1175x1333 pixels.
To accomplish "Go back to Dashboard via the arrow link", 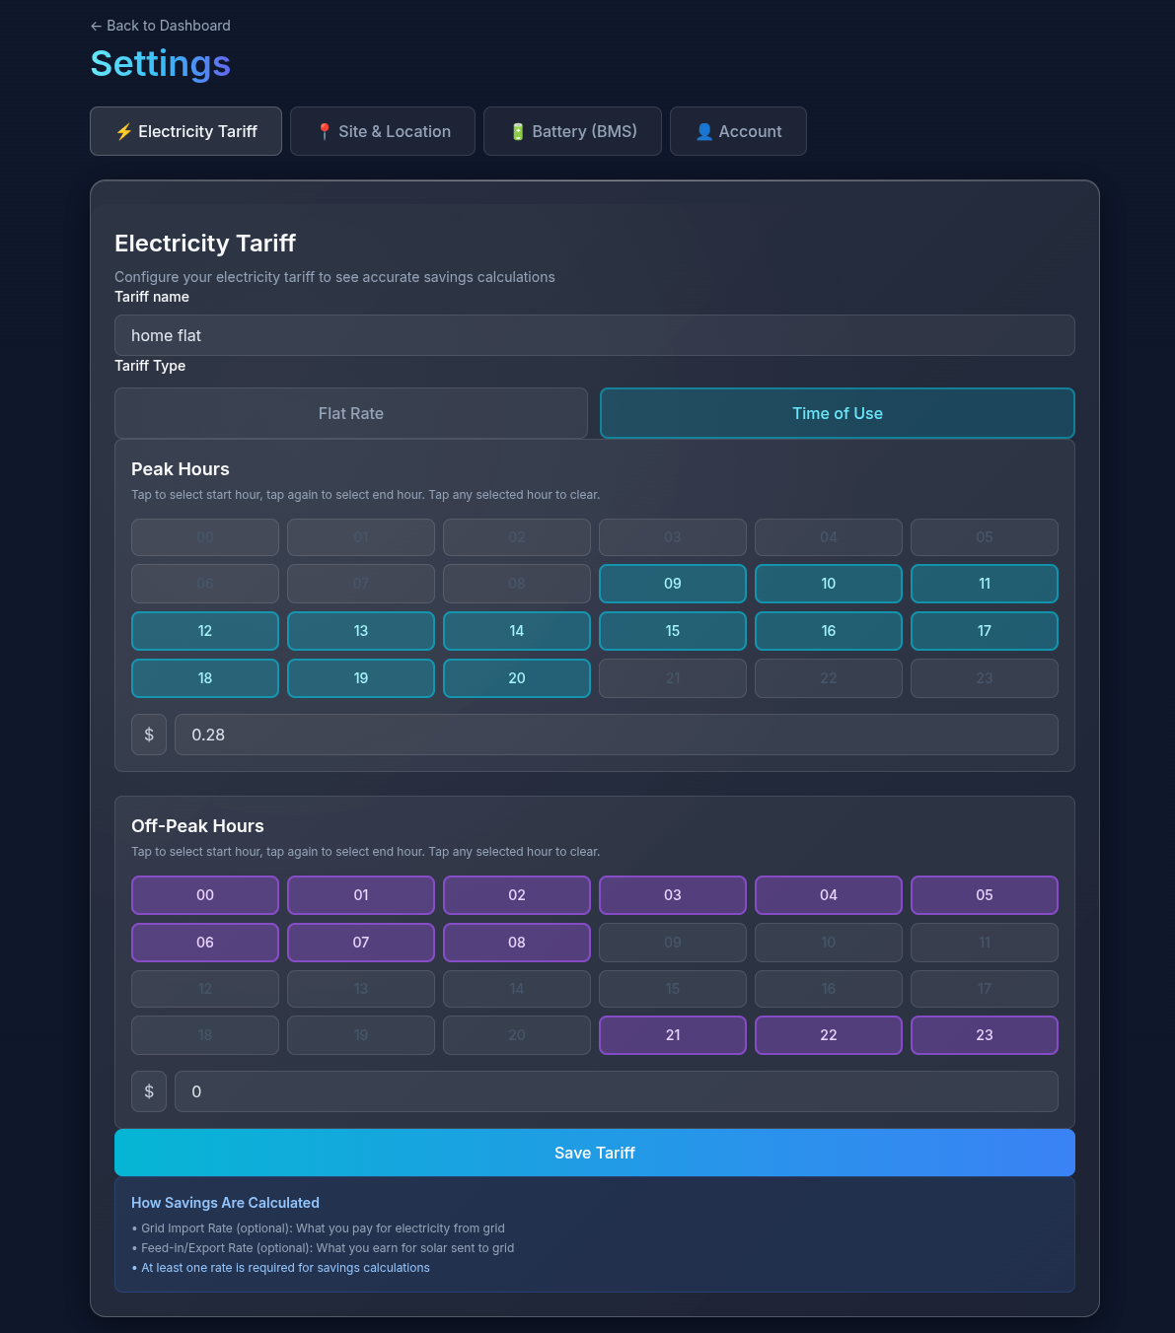I will [x=160, y=26].
